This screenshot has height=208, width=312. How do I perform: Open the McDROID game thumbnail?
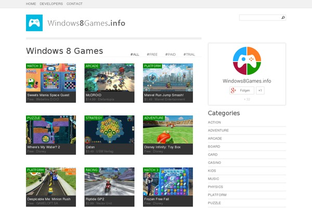pos(109,77)
